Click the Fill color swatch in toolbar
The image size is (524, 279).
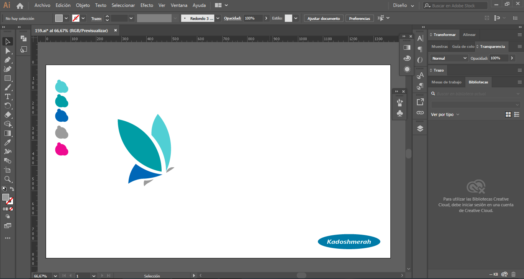(5, 197)
